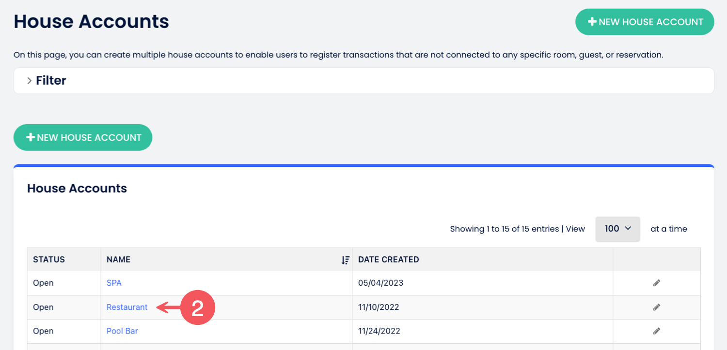This screenshot has height=350, width=727.
Task: Click the Open status in SPA row
Action: (x=43, y=283)
